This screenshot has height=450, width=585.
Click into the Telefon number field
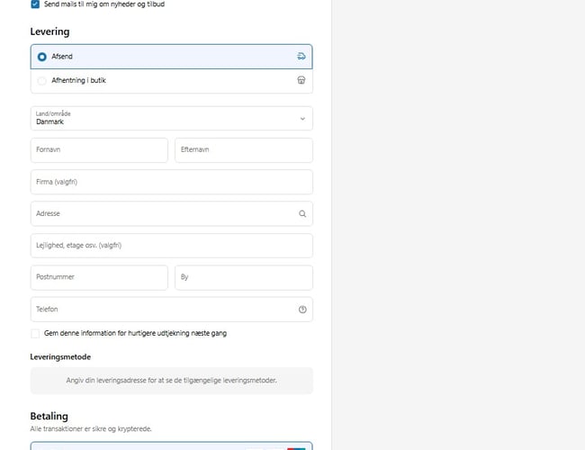click(x=162, y=310)
